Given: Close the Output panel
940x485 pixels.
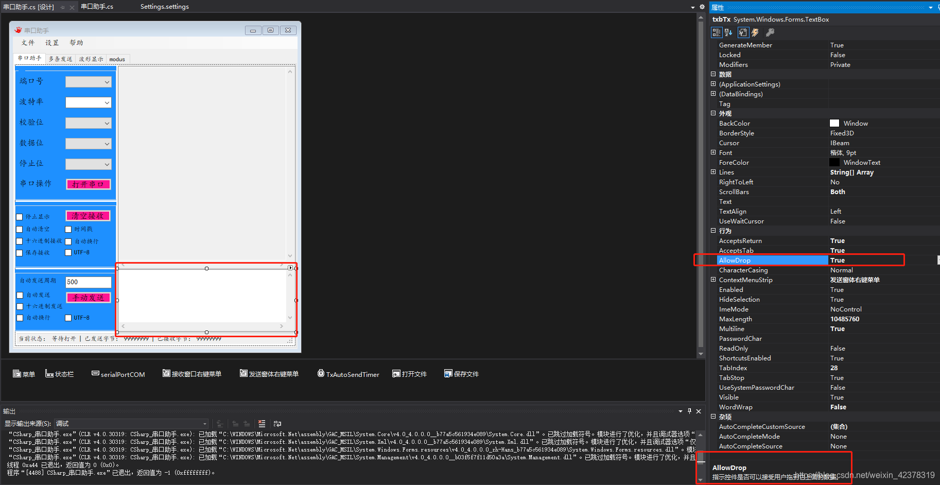Looking at the screenshot, I should pyautogui.click(x=699, y=411).
